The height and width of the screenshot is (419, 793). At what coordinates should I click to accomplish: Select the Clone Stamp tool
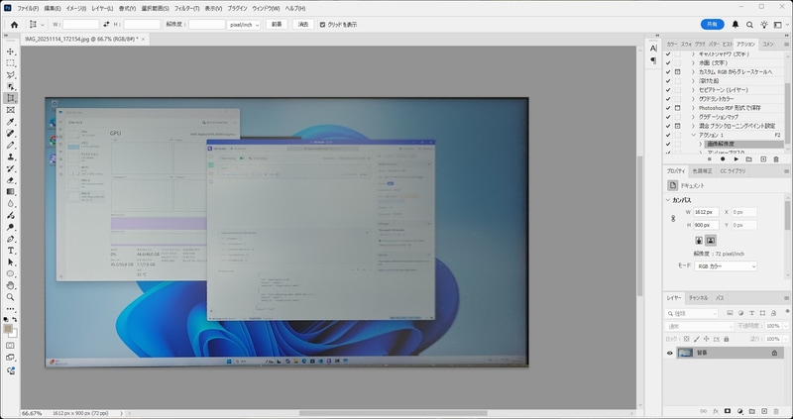click(10, 157)
